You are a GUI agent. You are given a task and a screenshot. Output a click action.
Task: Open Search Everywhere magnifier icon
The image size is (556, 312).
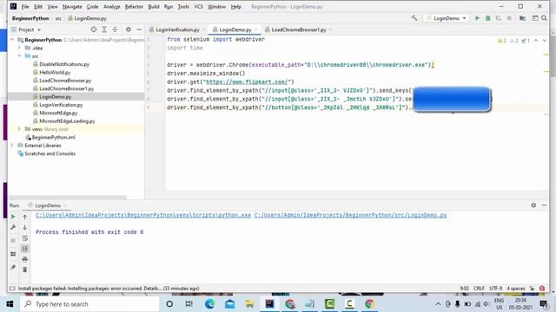544,18
